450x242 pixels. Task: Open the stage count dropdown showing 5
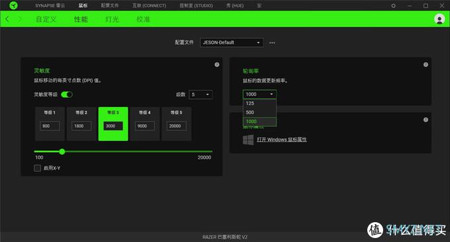click(x=201, y=95)
